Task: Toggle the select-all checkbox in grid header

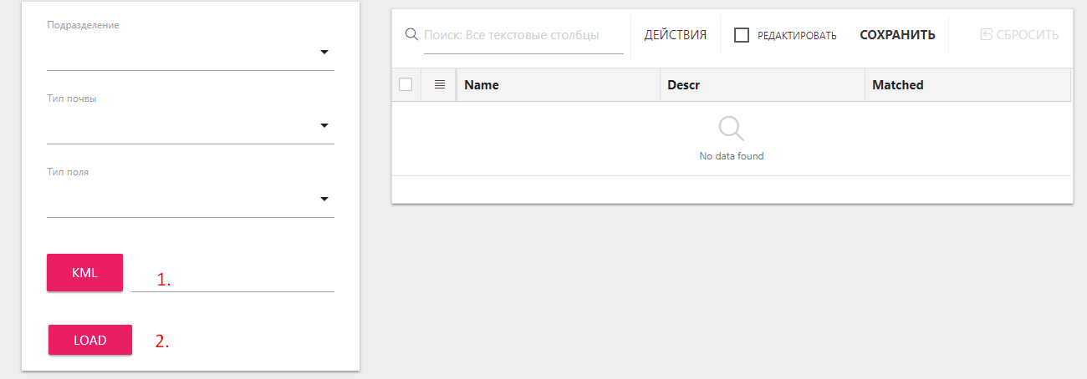Action: (x=406, y=84)
